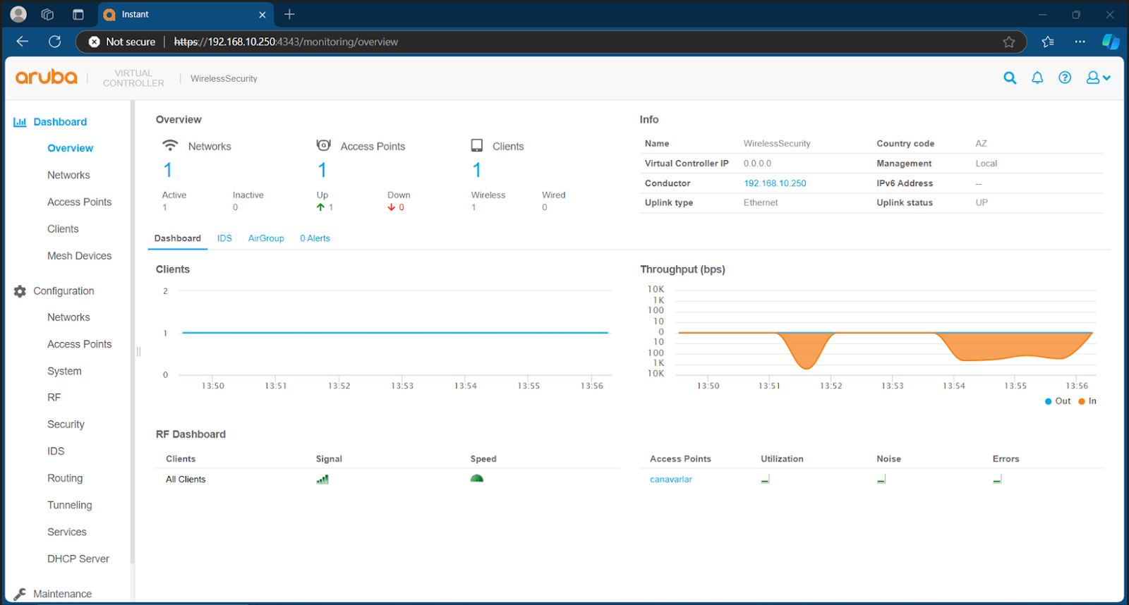This screenshot has height=605, width=1129.
Task: Open Routing configuration
Action: [65, 478]
